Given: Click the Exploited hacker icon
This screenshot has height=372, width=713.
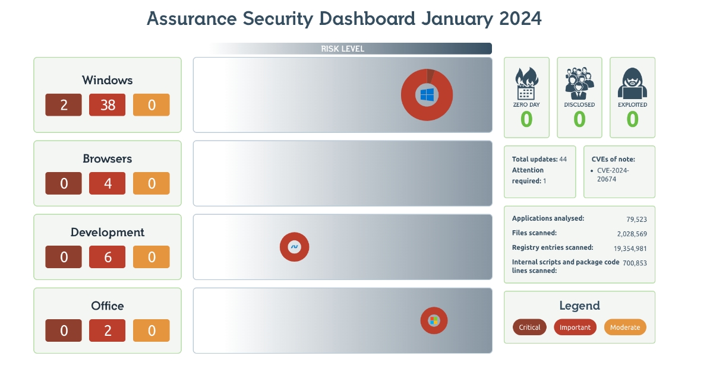Looking at the screenshot, I should tap(632, 84).
